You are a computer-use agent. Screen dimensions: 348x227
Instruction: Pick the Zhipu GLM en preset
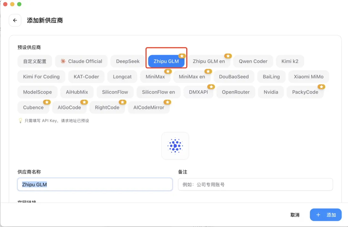(209, 61)
